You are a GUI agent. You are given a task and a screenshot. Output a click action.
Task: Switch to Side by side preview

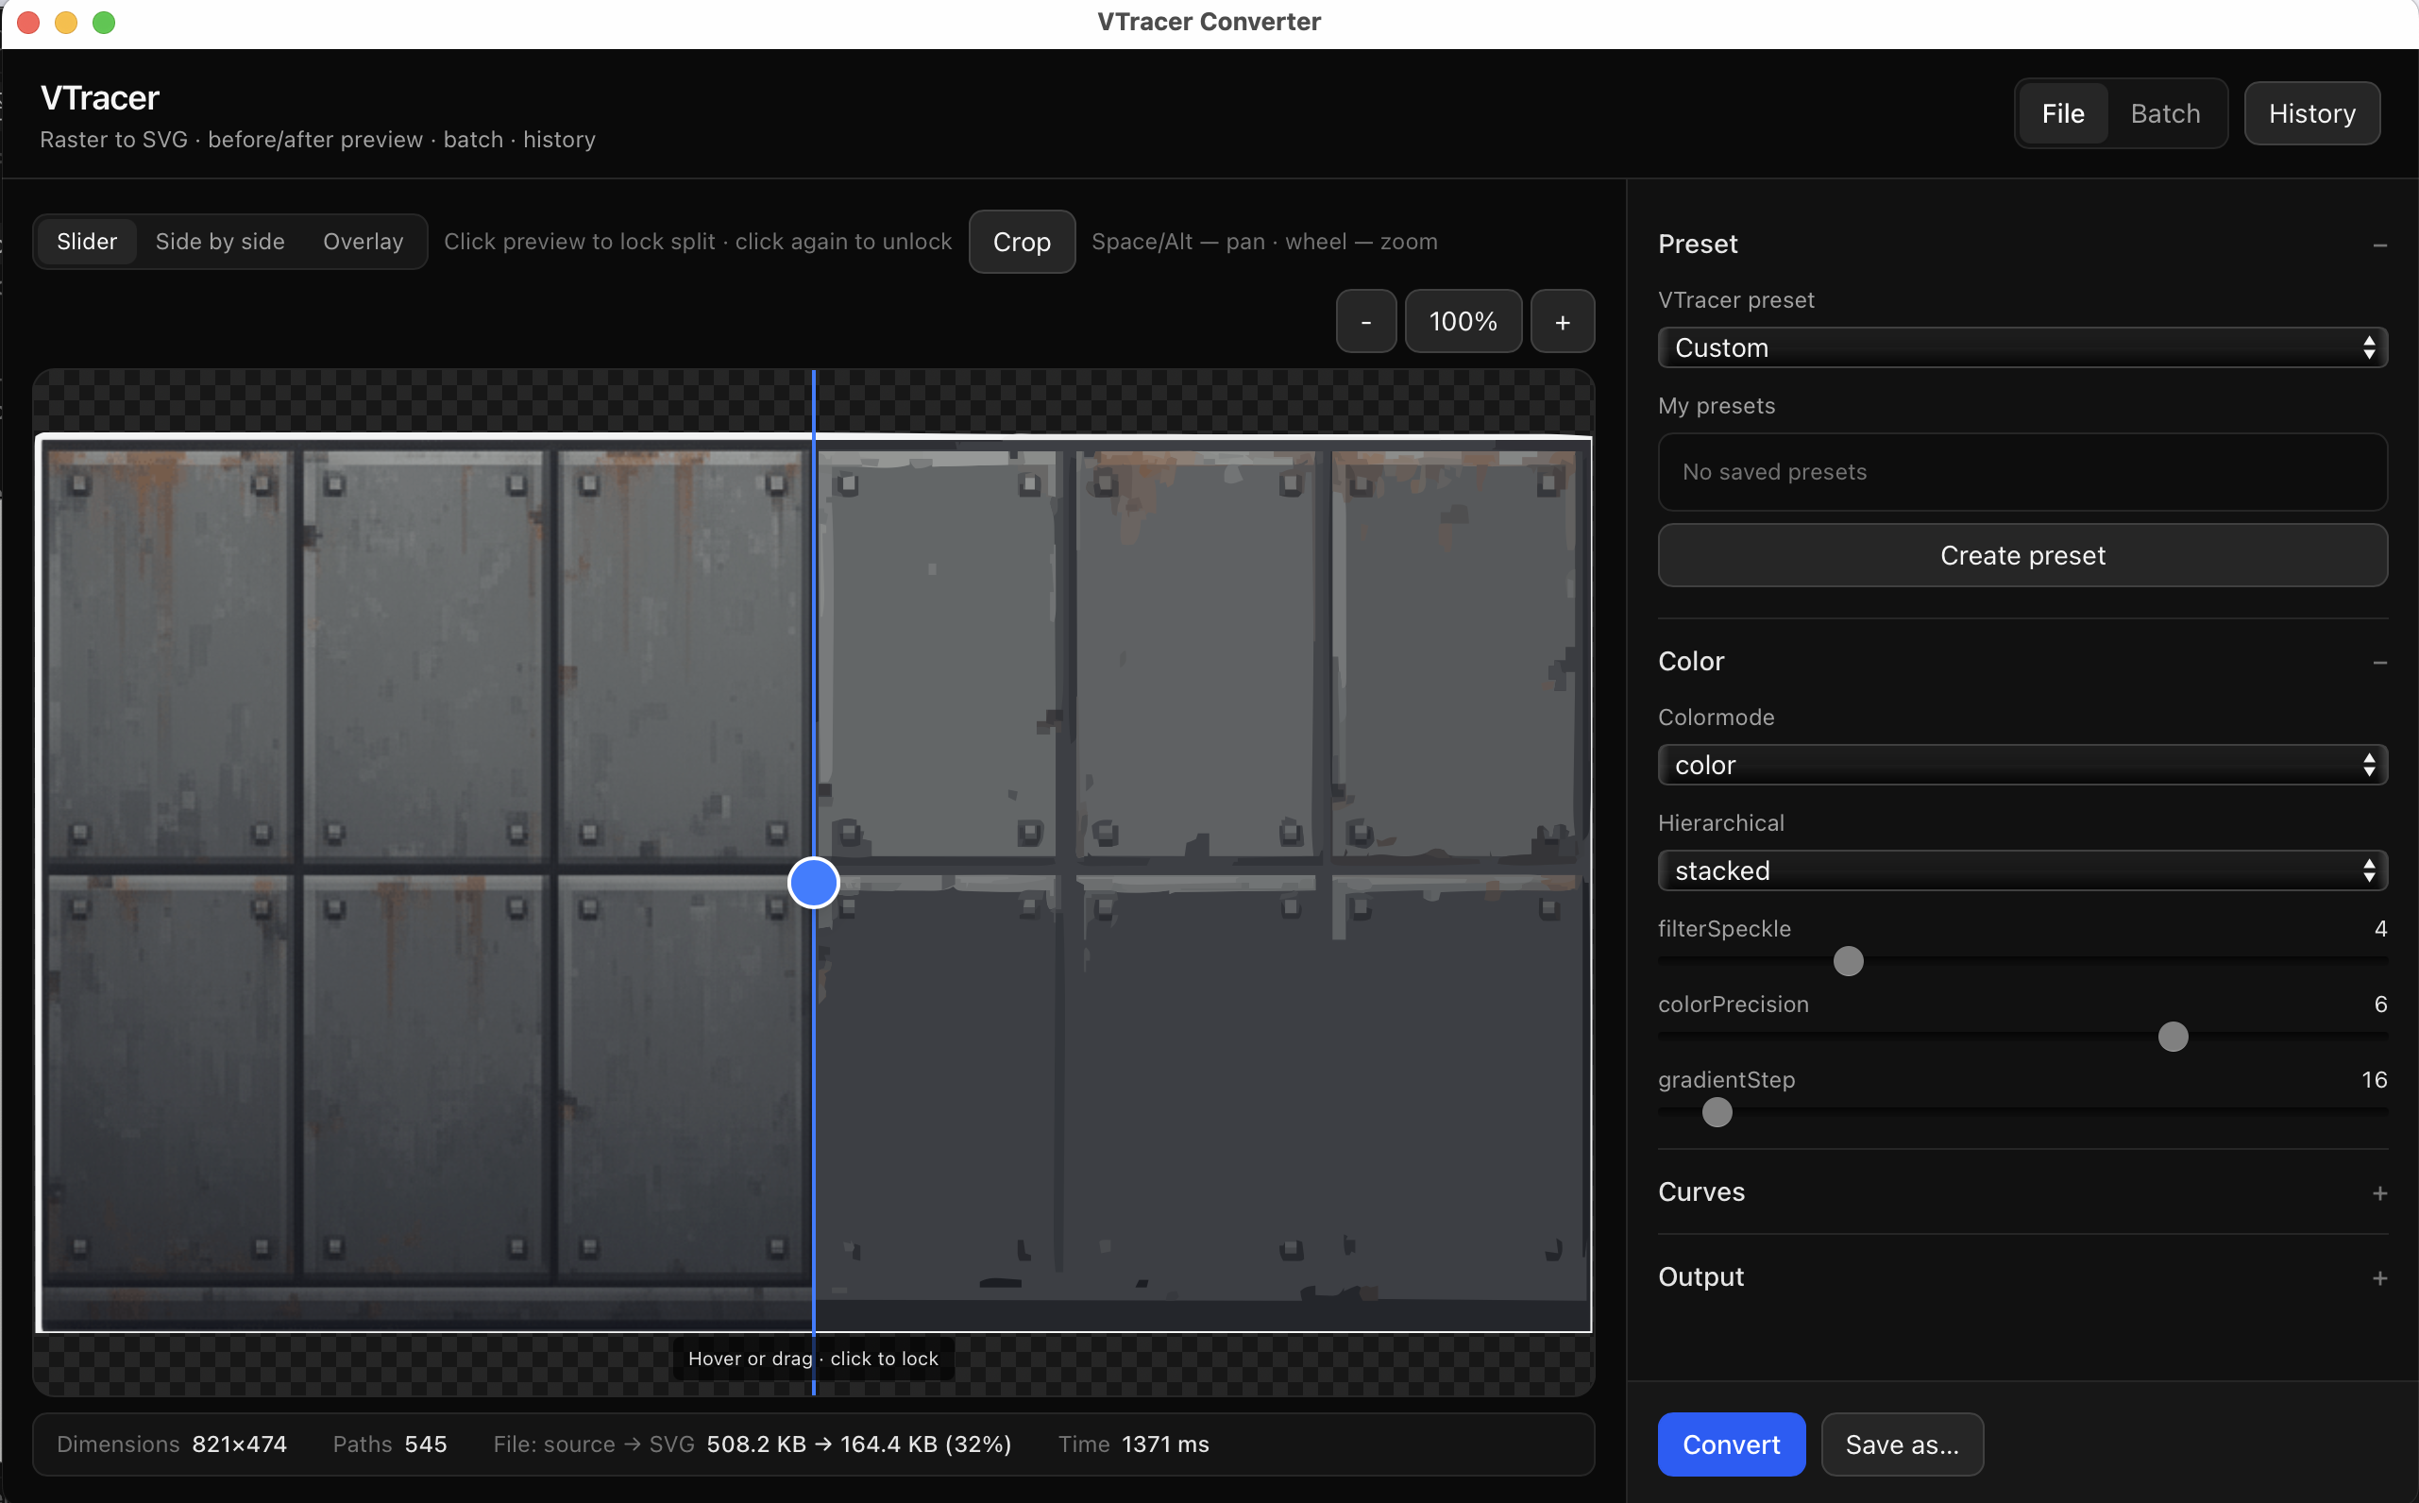coord(220,242)
